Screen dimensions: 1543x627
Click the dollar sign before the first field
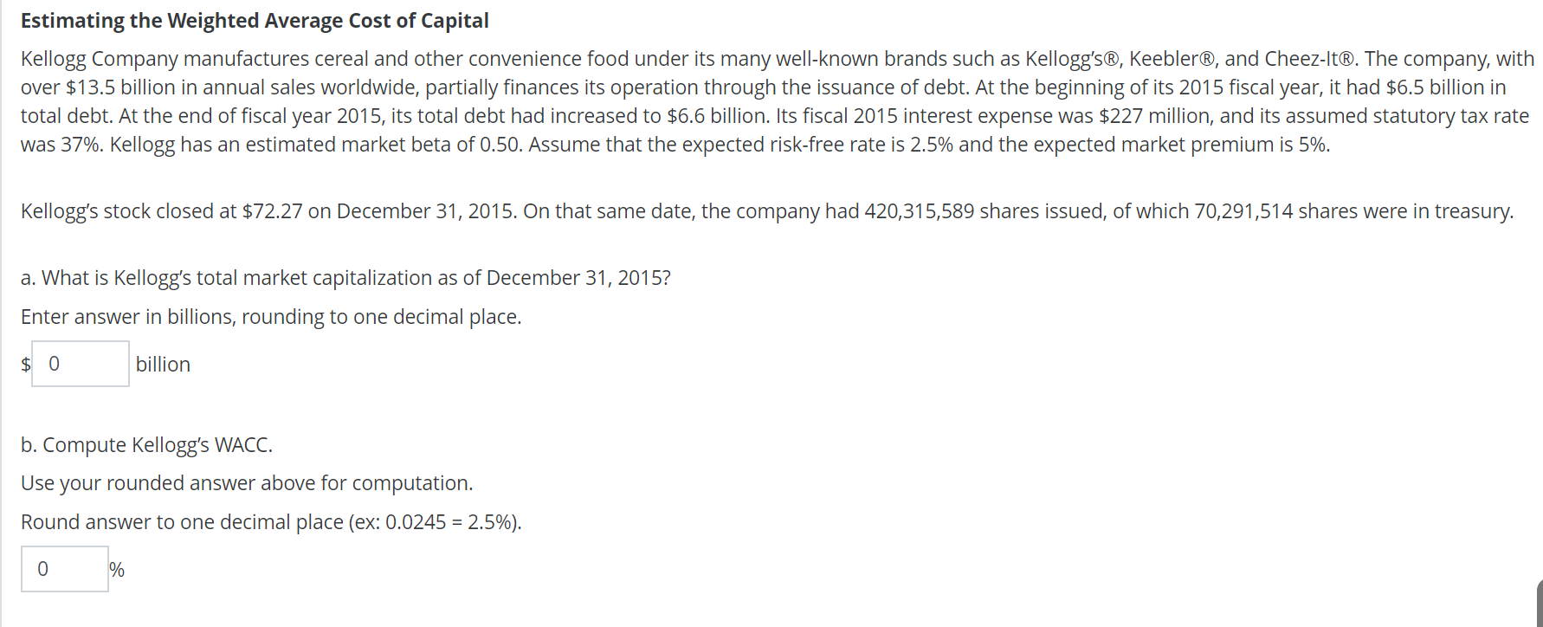[x=26, y=364]
